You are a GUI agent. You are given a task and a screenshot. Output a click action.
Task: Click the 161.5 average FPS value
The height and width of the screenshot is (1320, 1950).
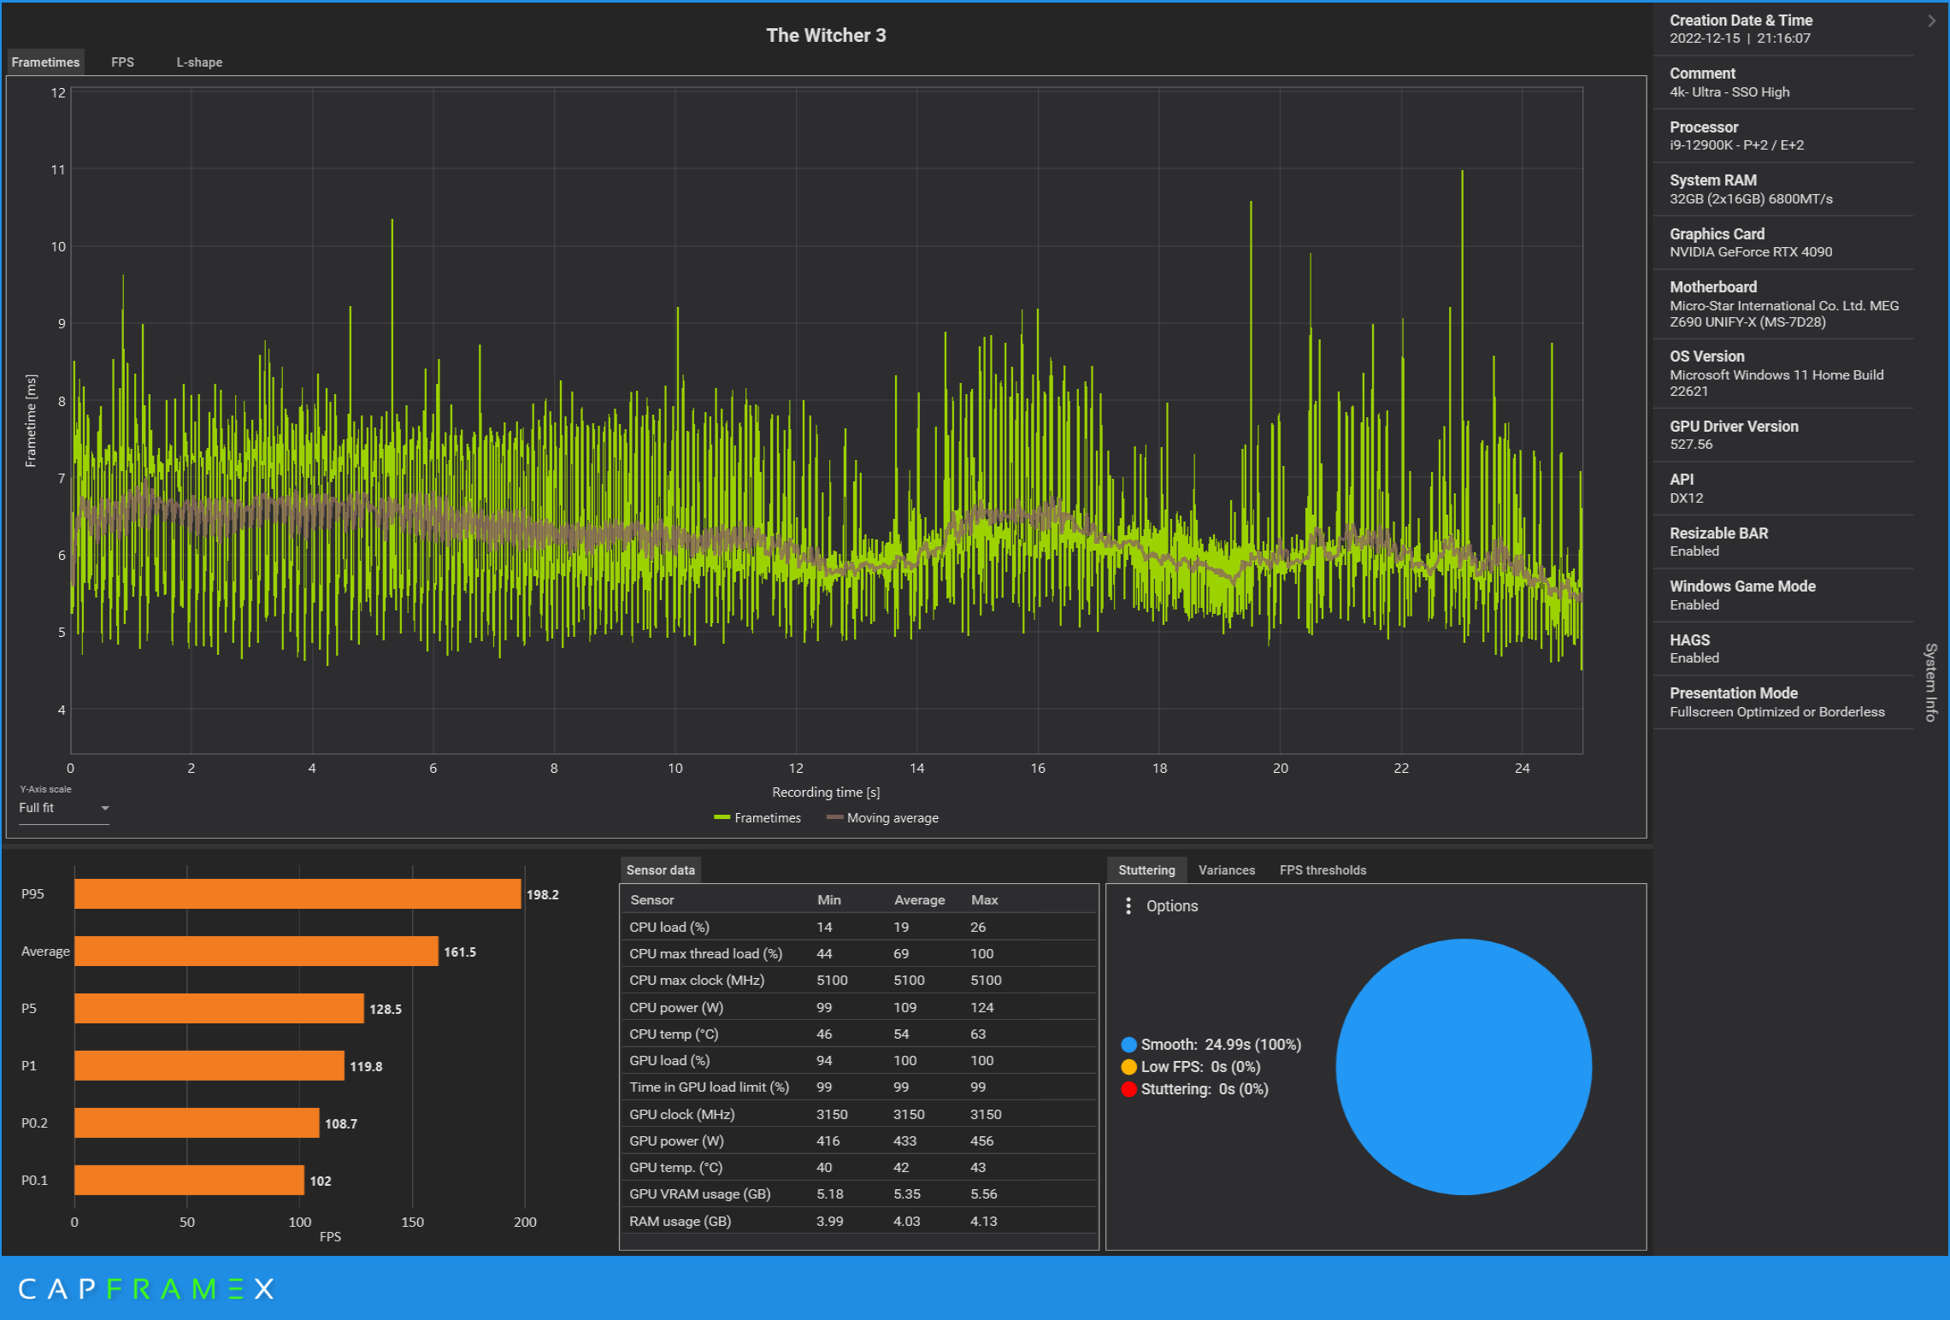pos(460,952)
